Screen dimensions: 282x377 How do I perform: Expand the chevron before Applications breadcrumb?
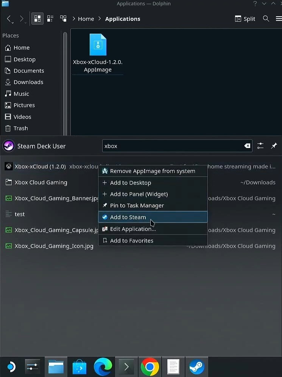(100, 19)
